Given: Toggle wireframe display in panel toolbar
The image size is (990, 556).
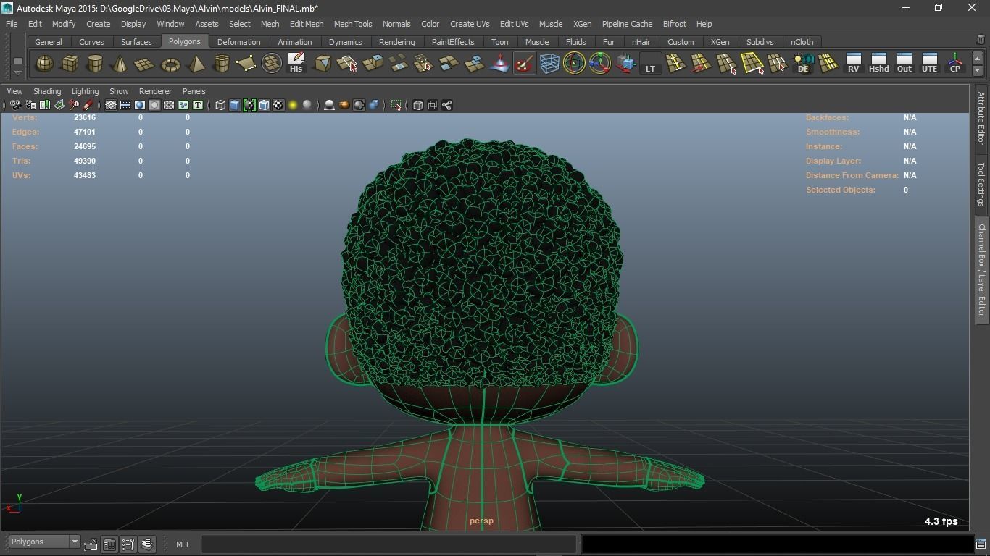Looking at the screenshot, I should click(x=220, y=105).
